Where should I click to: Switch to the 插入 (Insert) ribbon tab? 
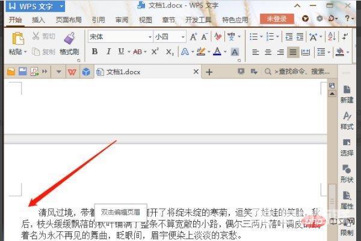click(39, 19)
